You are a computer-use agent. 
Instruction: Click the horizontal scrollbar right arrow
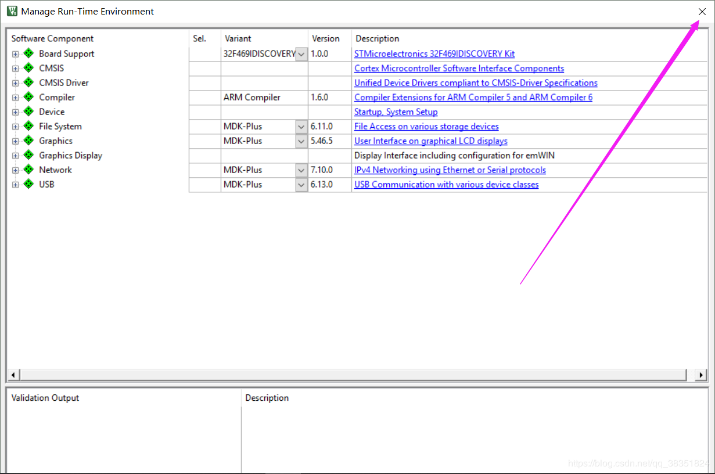click(x=701, y=375)
